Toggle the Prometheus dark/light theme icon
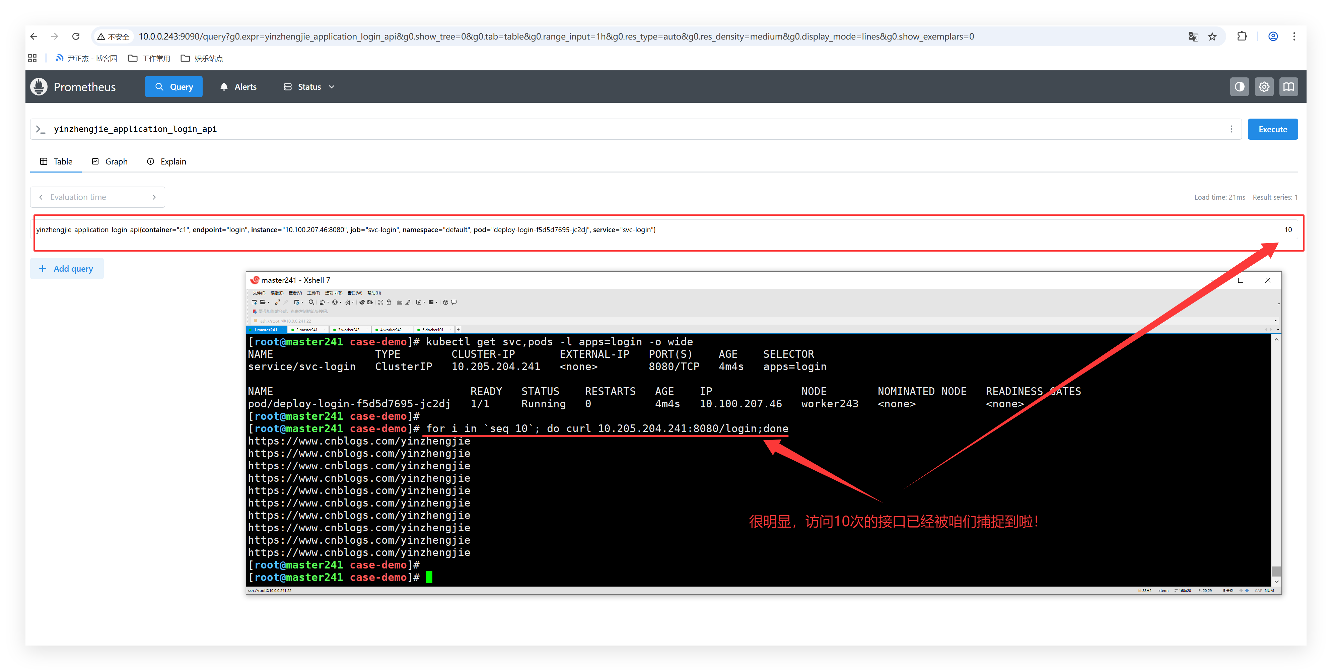The width and height of the screenshot is (1332, 671). click(x=1240, y=87)
